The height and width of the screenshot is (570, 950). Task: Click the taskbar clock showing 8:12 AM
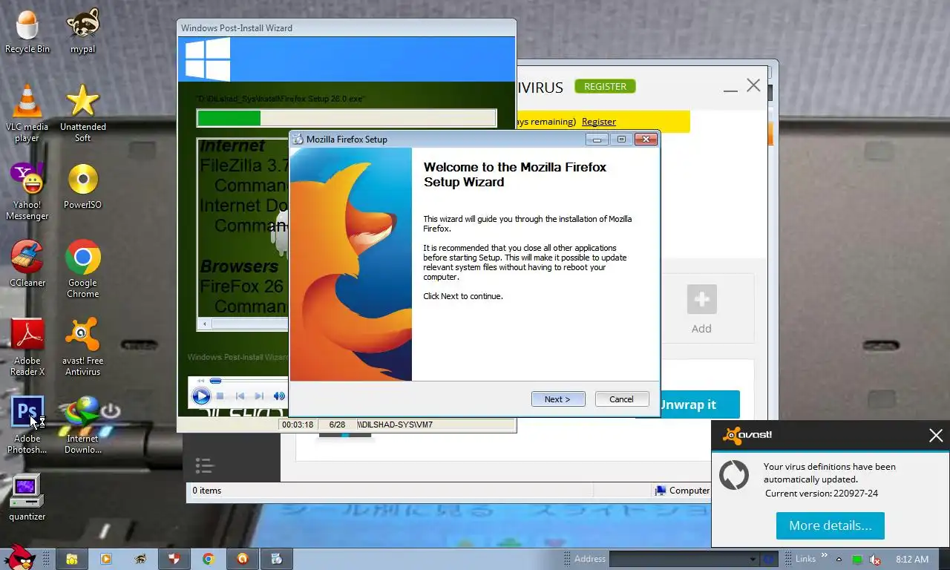912,559
